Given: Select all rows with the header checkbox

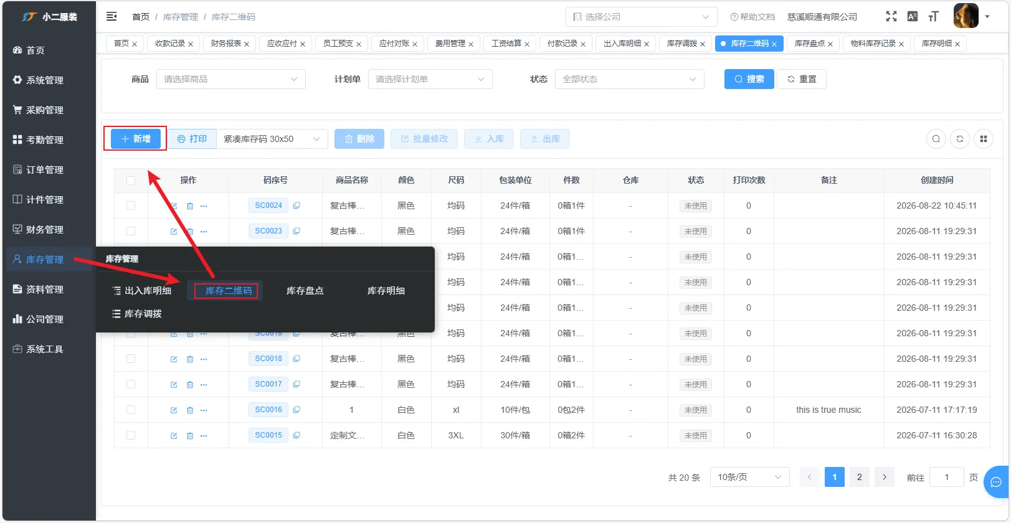Looking at the screenshot, I should (131, 181).
